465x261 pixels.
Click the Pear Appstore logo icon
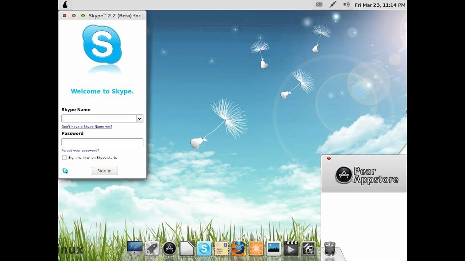pyautogui.click(x=344, y=175)
